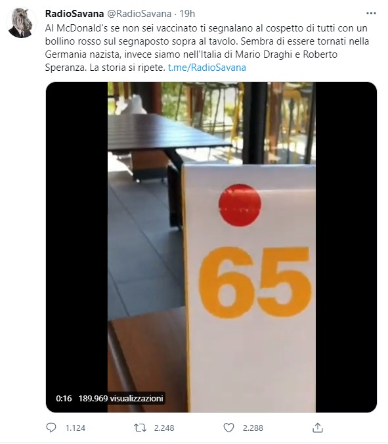Click the orange number 65 in the video
388x444 pixels.
point(255,282)
